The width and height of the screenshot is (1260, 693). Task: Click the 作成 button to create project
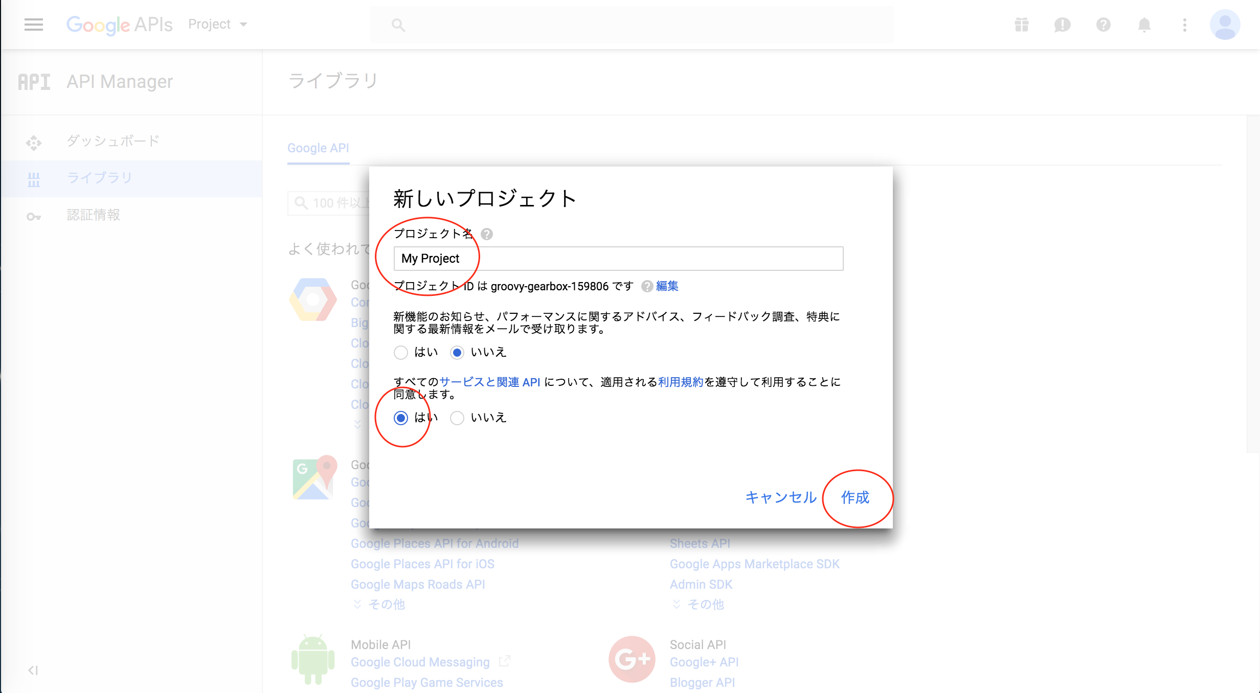coord(857,498)
